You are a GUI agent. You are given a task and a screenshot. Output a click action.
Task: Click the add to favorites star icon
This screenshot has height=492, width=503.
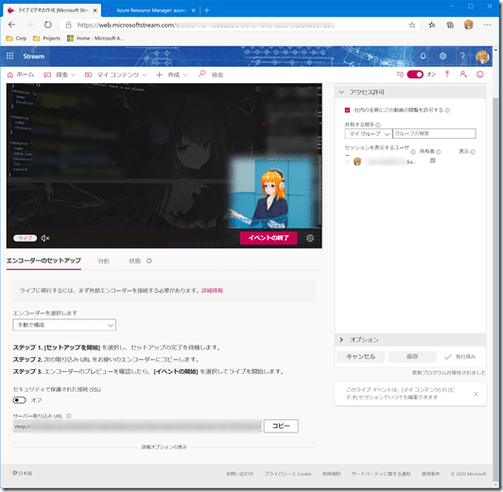click(x=412, y=25)
